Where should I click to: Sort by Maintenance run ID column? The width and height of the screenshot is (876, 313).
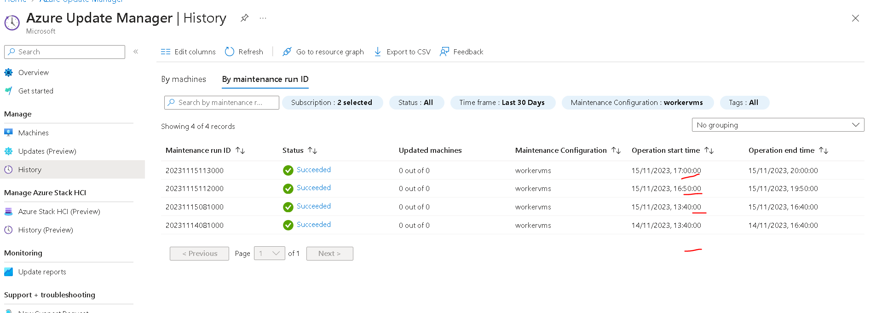(x=205, y=151)
